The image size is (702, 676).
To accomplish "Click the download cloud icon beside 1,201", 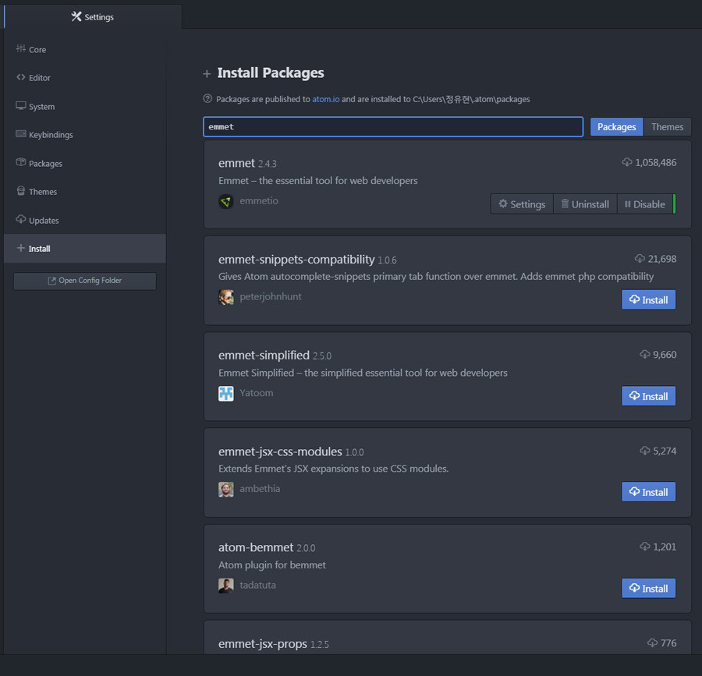I will tap(645, 547).
